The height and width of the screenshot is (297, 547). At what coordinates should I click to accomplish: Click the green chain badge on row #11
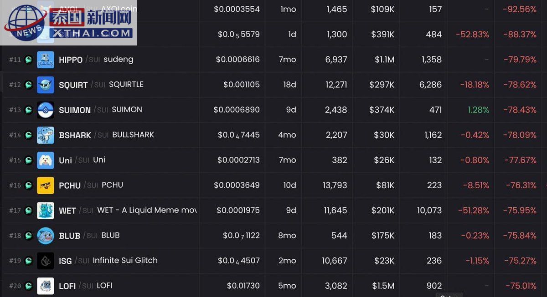pos(29,60)
